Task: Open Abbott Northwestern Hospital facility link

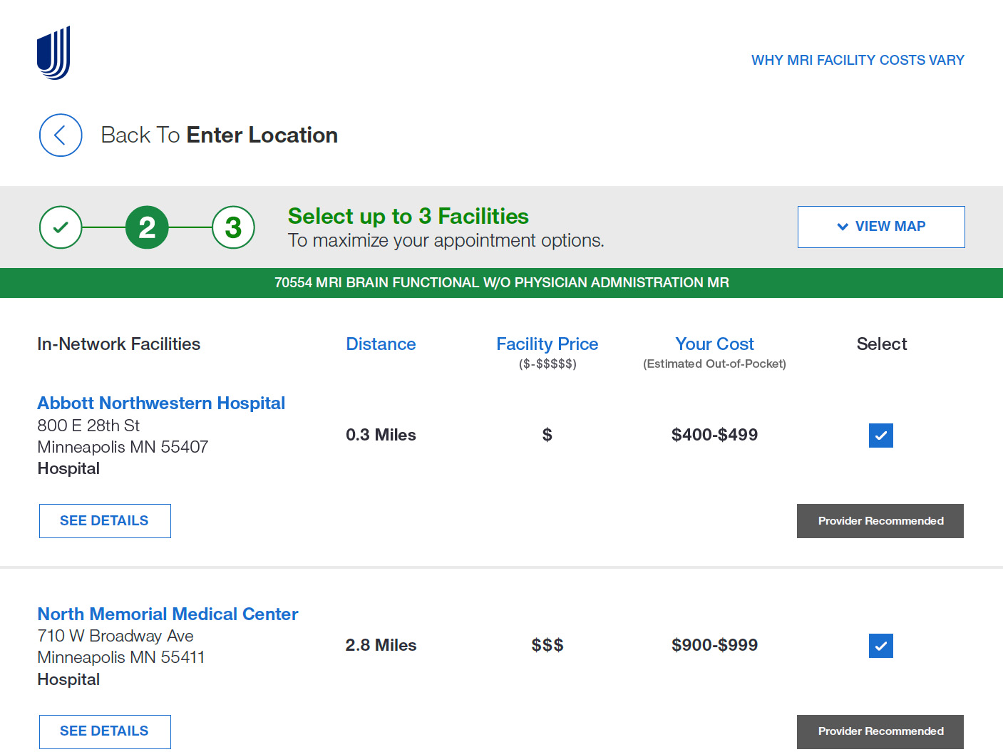Action: point(161,403)
